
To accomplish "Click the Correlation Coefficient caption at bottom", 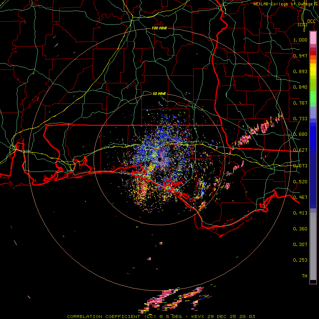I will 161,317.
